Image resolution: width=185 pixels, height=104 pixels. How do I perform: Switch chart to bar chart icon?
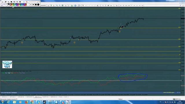coord(49,5)
